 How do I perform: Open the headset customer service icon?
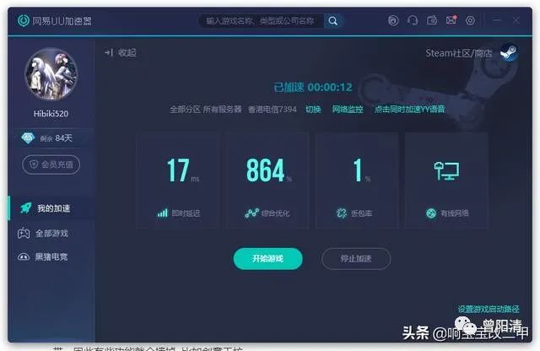[413, 20]
